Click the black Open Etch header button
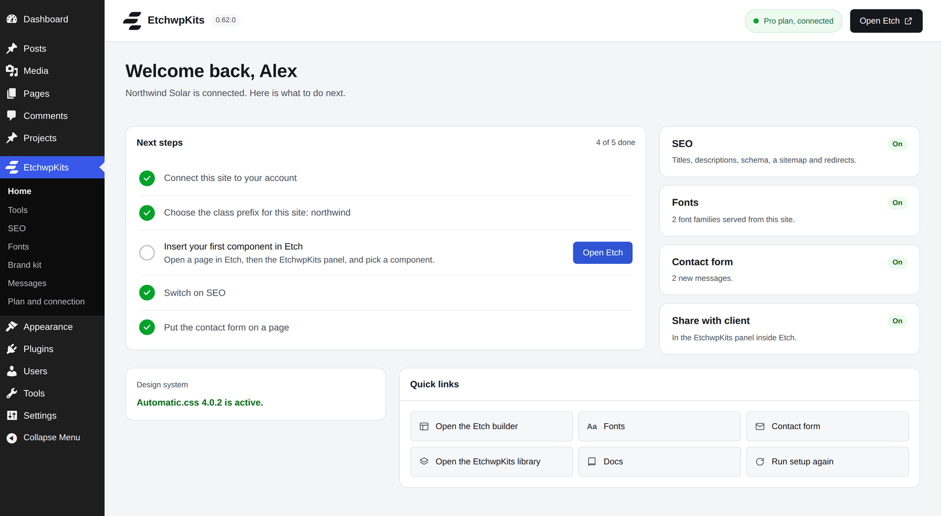941x516 pixels. tap(886, 21)
